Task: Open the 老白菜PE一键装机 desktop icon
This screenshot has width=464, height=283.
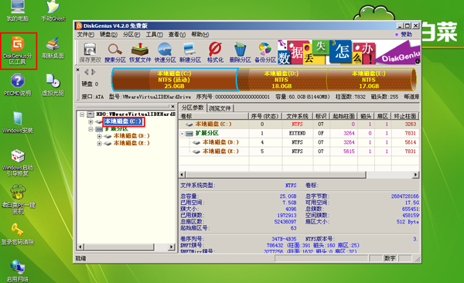Action: pos(19,199)
